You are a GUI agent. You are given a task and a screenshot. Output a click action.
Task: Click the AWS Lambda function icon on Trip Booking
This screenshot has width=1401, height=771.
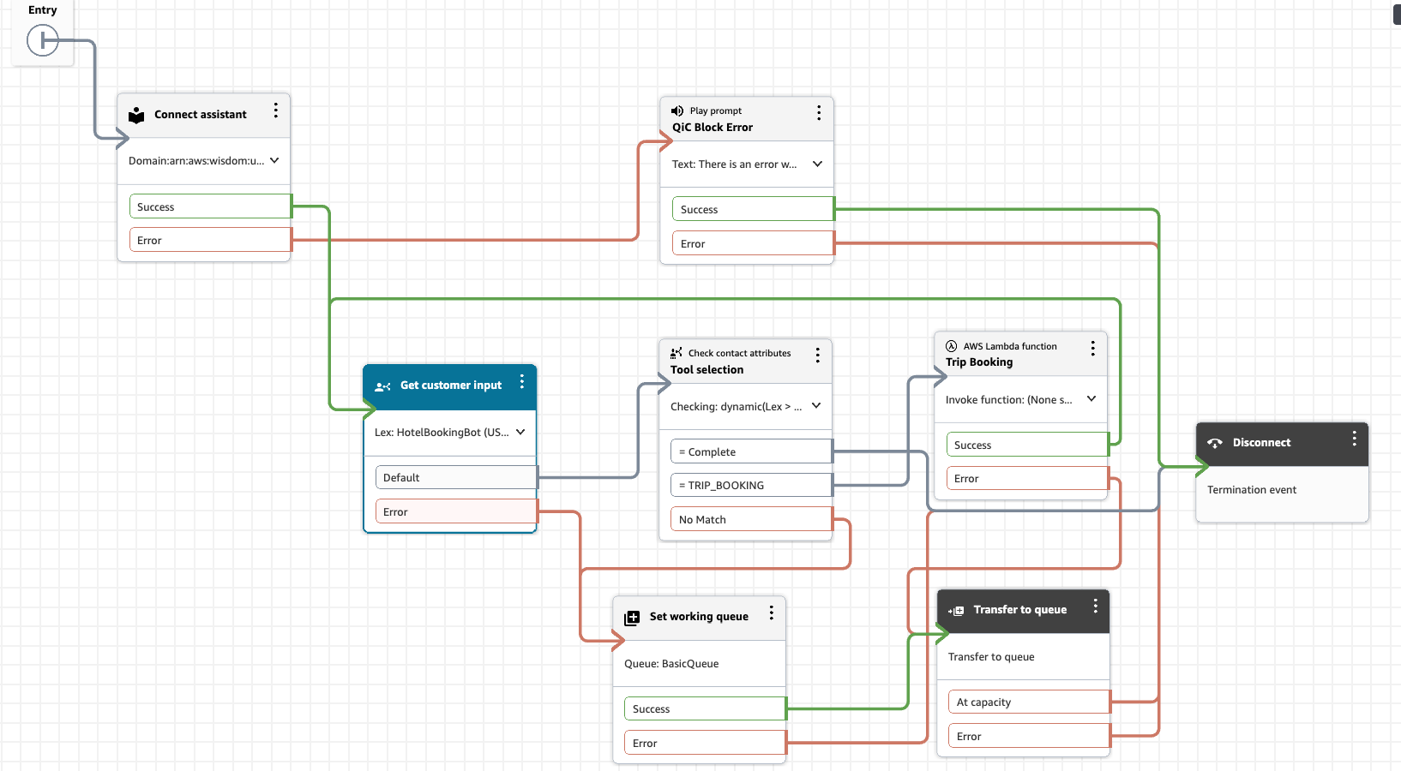coord(952,346)
